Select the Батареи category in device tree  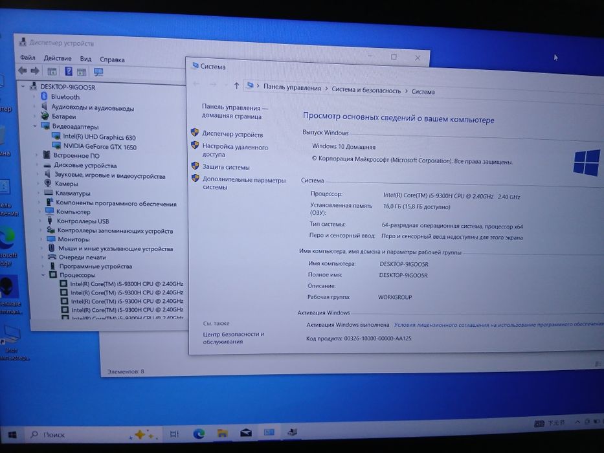[63, 116]
